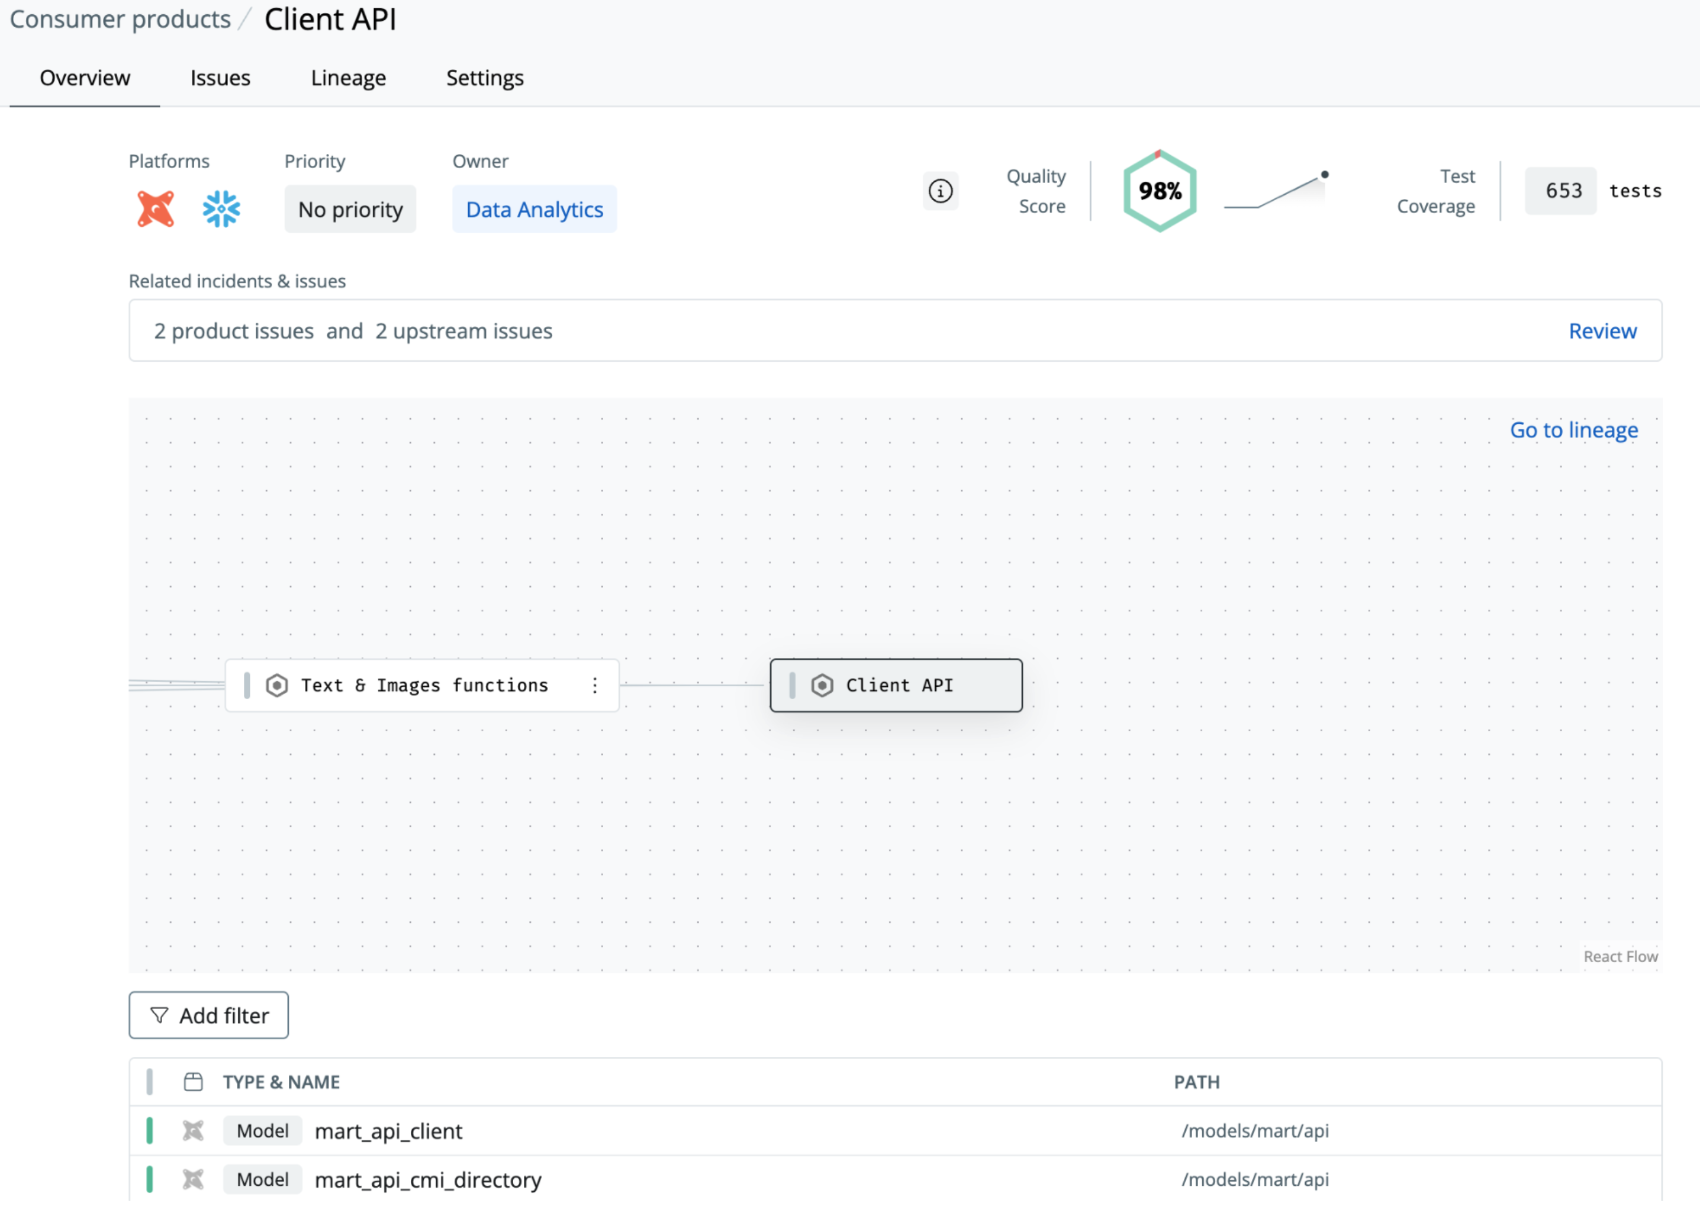Click the Snowflake platform icon
Viewport: 1700px width, 1209px height.
[221, 208]
